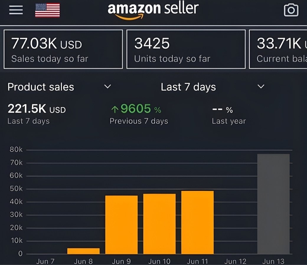Select the orange Jun 11 bar

pos(197,222)
